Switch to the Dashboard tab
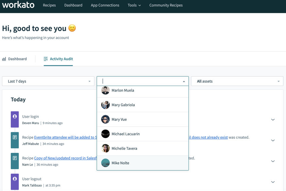This screenshot has height=191, width=286. [14, 59]
